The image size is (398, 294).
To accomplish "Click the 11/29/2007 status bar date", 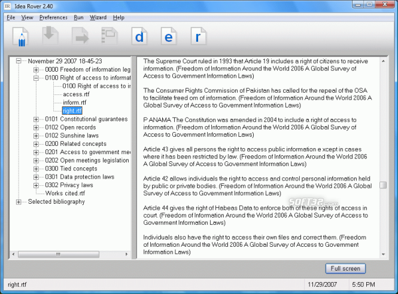I will tap(322, 284).
